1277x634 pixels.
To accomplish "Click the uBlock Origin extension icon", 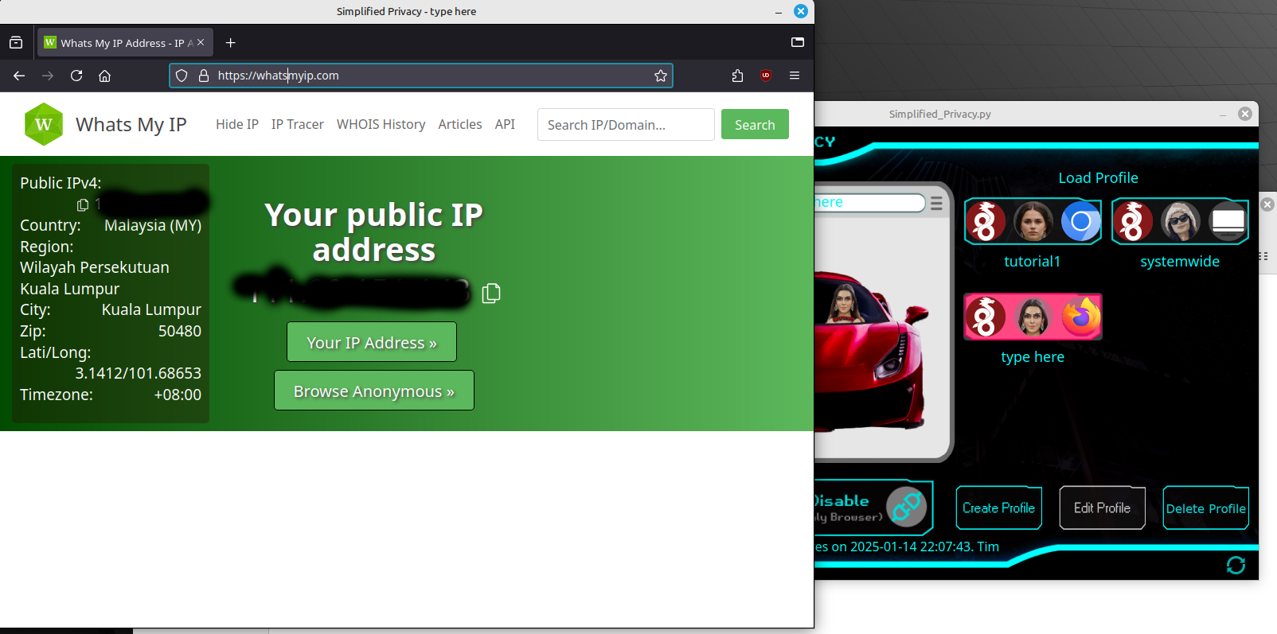I will [x=766, y=76].
